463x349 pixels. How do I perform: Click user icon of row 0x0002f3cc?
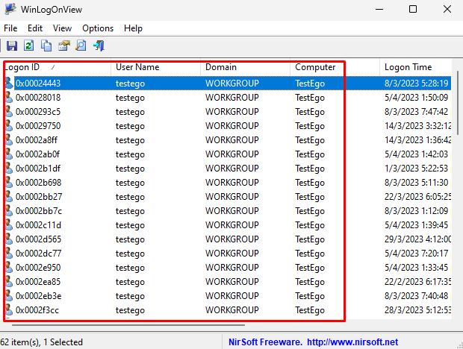9,309
